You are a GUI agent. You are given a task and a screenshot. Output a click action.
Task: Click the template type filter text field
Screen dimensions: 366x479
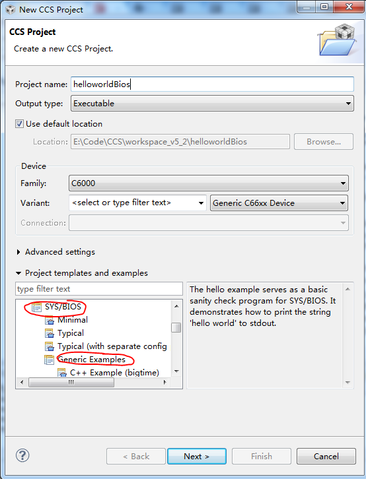pos(99,289)
